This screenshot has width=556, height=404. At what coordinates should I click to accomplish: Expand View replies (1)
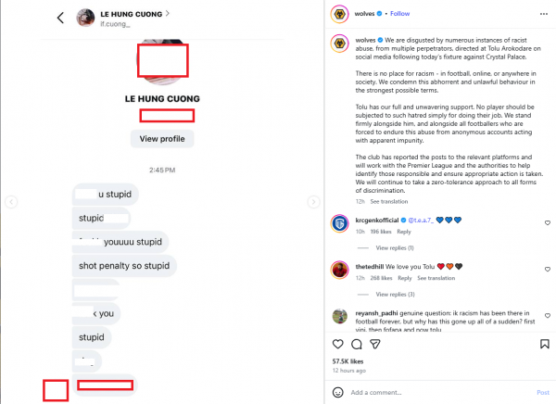(395, 248)
